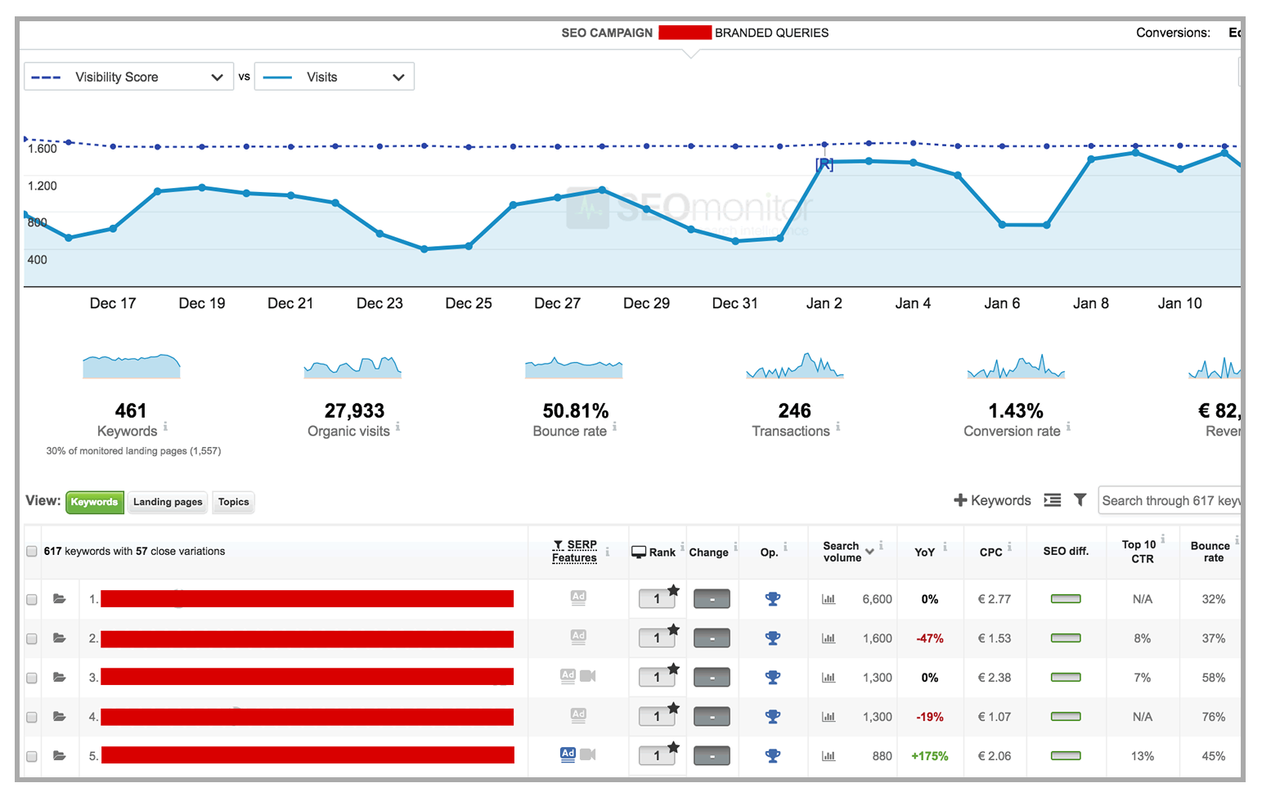Click the green SEO difficulty bar on row 1
This screenshot has width=1262, height=801.
point(1066,599)
